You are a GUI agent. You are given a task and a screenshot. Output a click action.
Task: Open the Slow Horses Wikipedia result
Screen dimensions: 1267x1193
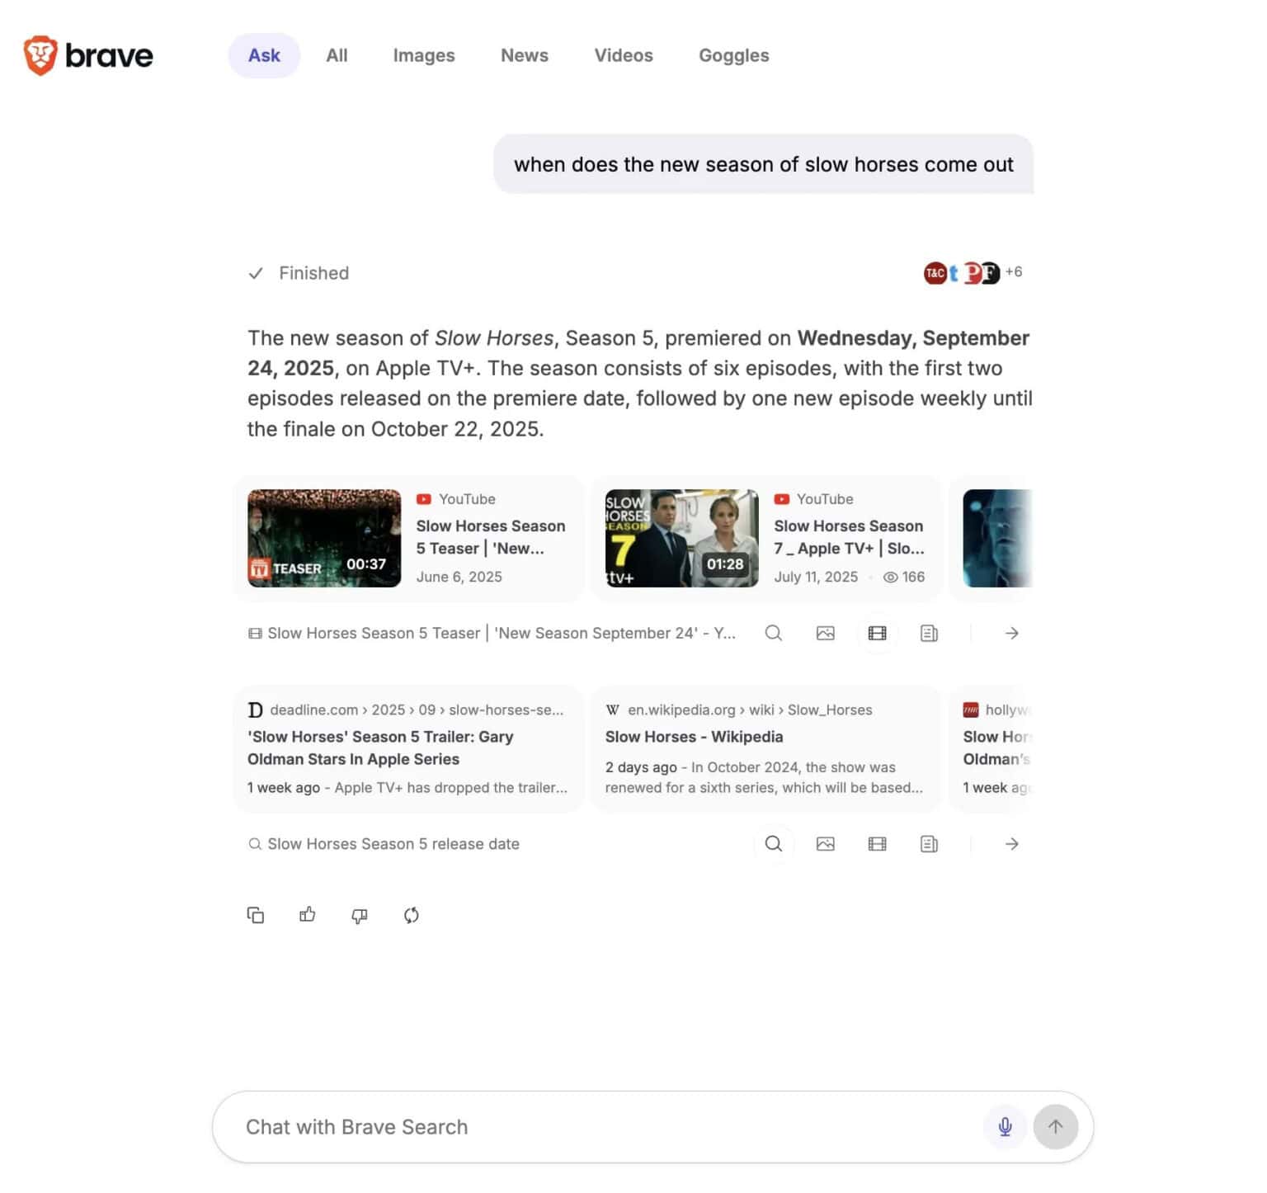pyautogui.click(x=694, y=736)
